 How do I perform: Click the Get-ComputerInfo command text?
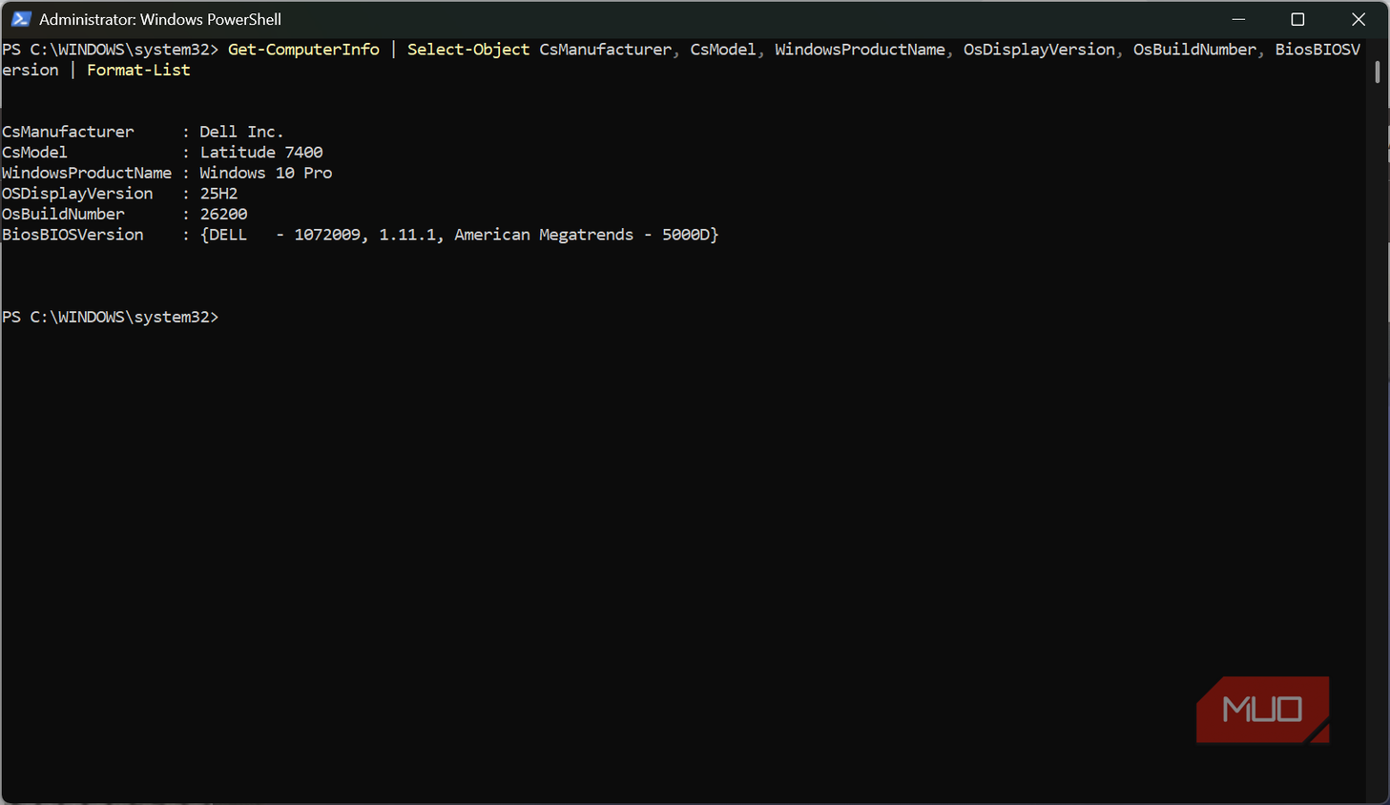pos(303,50)
